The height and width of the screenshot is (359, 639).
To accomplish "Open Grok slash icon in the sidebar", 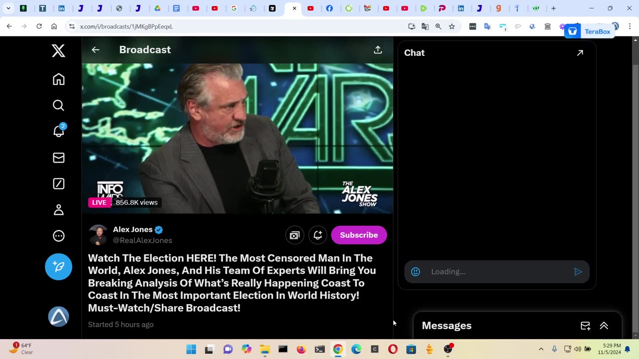I will coord(58,183).
